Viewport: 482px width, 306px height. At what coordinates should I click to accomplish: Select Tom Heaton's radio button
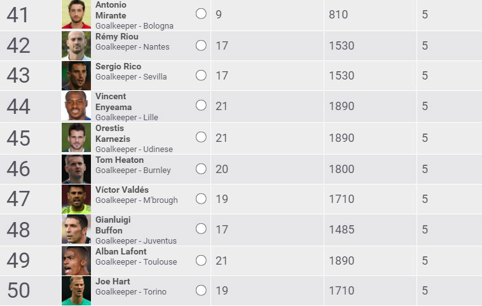point(201,169)
